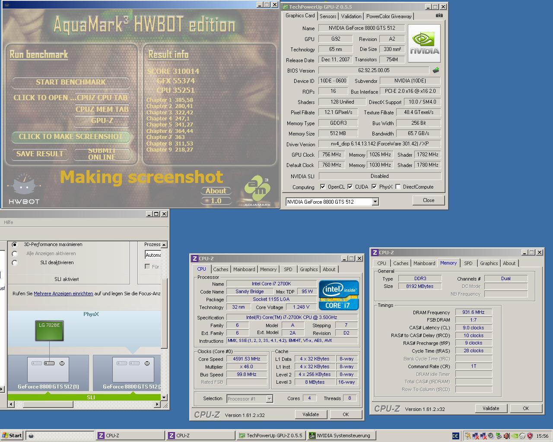Click Validate in CPU-Z Memory window

point(491,408)
